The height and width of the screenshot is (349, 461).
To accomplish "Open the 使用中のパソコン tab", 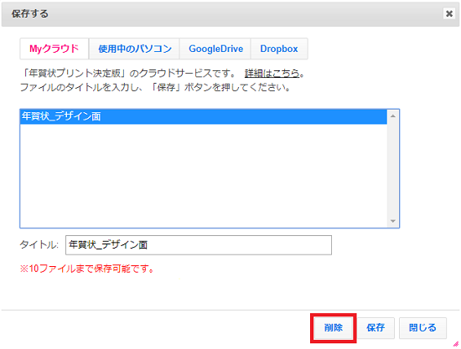I will [x=135, y=49].
